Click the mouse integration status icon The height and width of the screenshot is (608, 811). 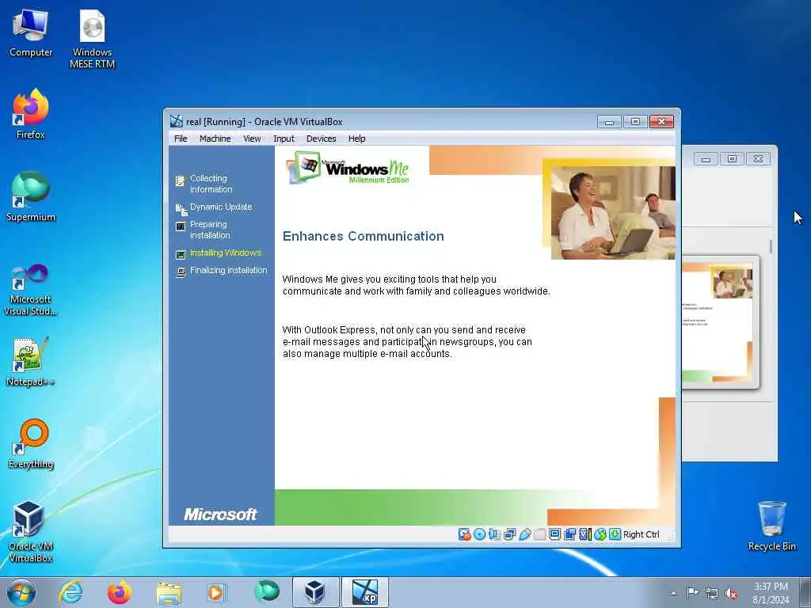pyautogui.click(x=600, y=534)
